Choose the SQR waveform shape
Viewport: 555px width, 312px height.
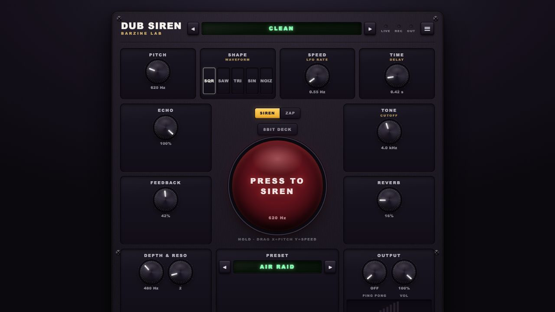tap(209, 81)
